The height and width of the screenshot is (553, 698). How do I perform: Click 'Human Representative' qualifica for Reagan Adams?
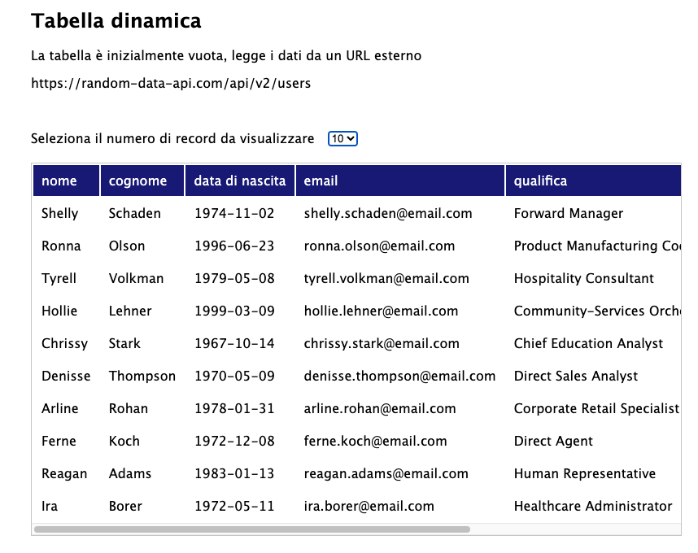tap(584, 473)
